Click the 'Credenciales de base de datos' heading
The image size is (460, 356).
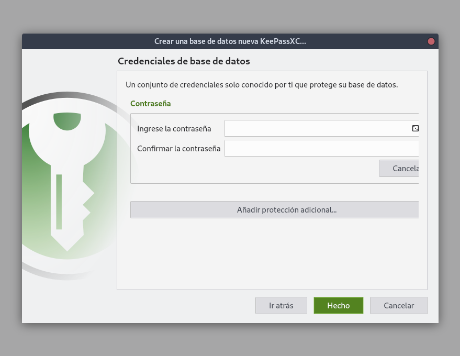[184, 61]
